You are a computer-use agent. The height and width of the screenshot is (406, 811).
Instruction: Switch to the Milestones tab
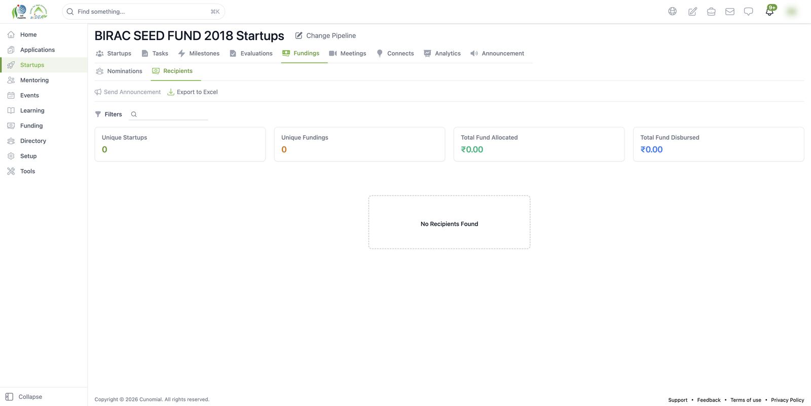199,53
